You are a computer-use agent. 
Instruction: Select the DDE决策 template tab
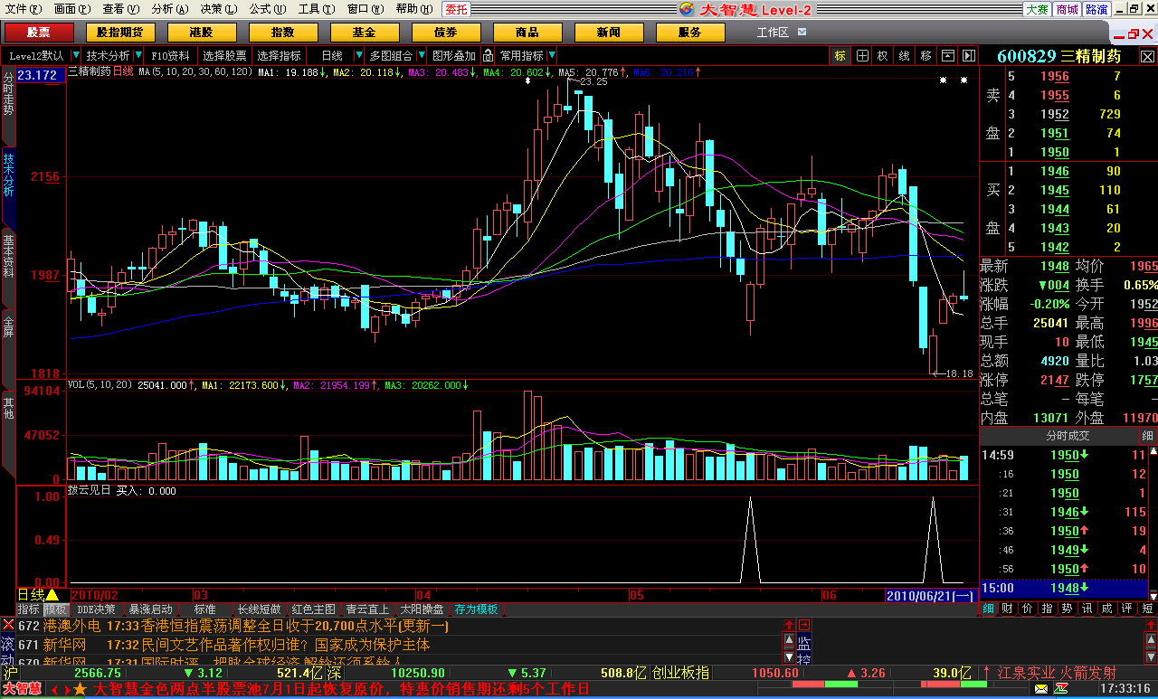click(97, 609)
